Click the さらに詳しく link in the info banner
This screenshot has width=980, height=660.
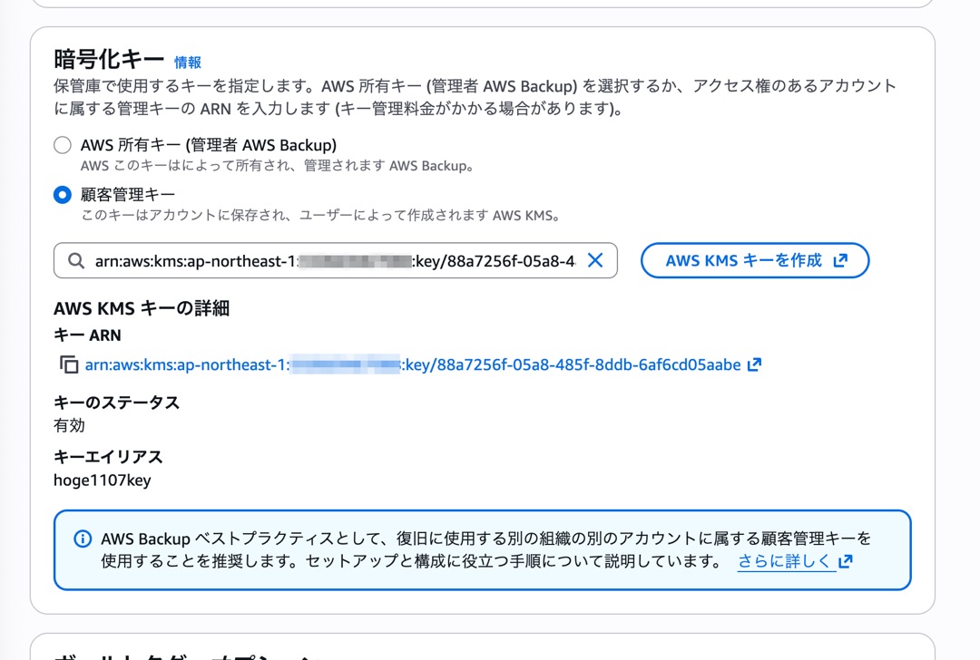pyautogui.click(x=787, y=561)
